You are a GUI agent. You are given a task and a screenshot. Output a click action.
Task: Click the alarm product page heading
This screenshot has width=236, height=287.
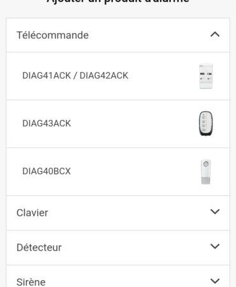118,1
